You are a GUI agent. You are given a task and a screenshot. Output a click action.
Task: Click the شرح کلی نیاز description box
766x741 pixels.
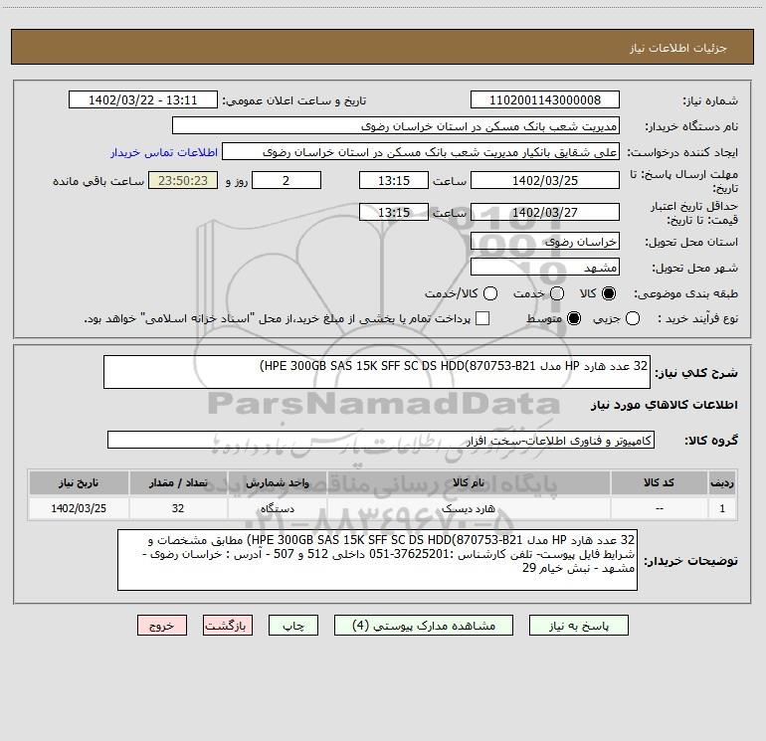[x=377, y=372]
